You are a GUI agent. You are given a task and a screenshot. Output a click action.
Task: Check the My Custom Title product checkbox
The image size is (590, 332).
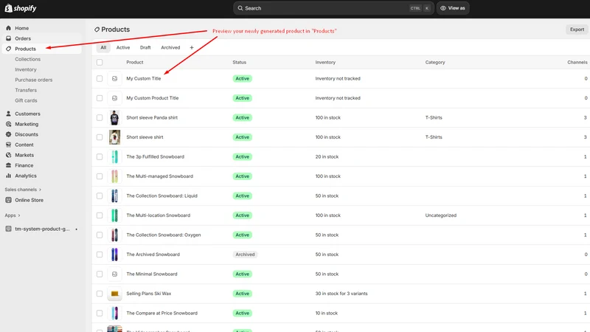[x=100, y=78]
